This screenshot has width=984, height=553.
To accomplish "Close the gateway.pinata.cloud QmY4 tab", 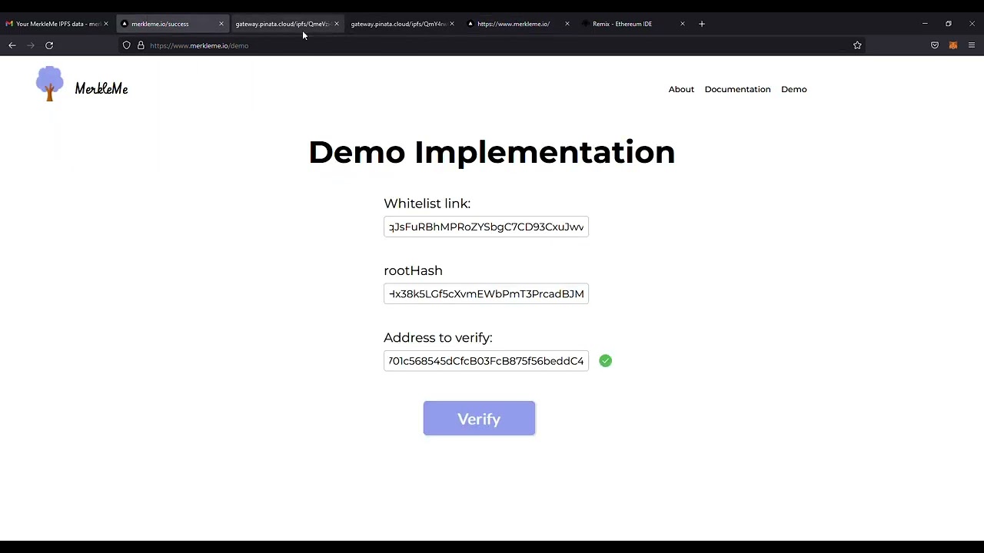I will 452,24.
